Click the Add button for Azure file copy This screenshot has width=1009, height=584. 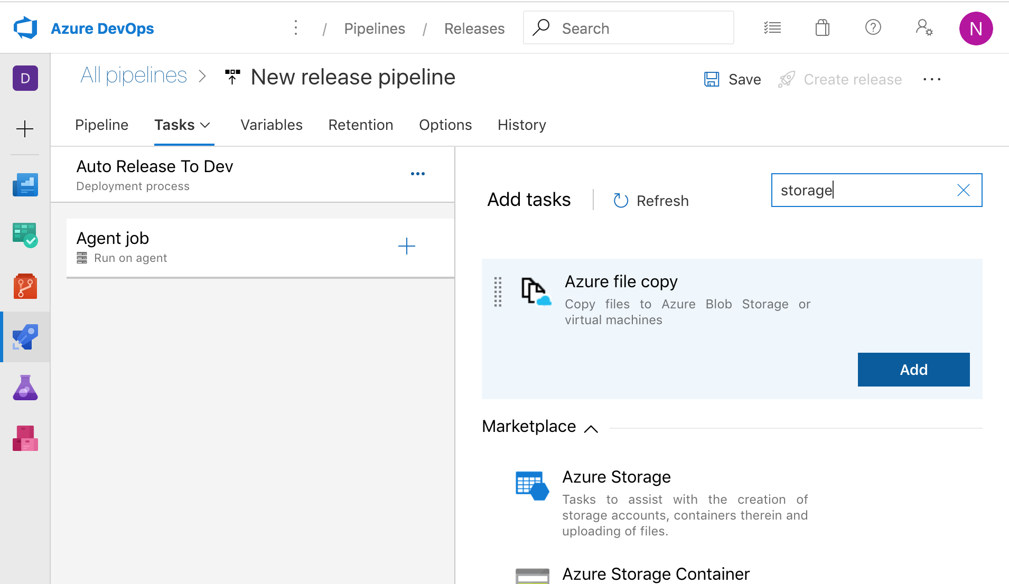tap(913, 370)
